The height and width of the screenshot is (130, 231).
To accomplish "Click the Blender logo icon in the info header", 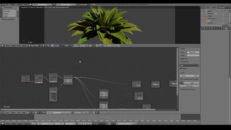I will click(x=94, y=5).
